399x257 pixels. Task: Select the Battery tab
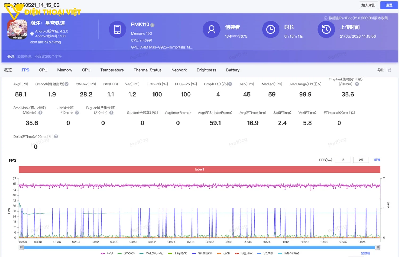233,70
